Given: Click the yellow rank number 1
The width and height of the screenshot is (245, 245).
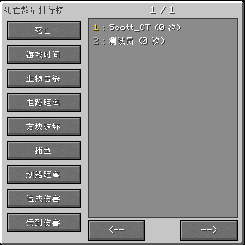Looking at the screenshot, I should [x=96, y=28].
